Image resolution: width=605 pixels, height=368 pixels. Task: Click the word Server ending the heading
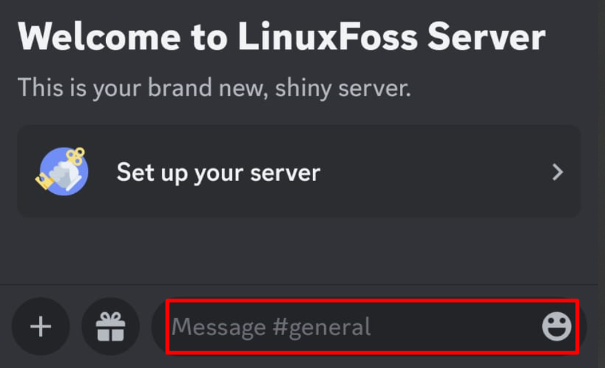pyautogui.click(x=487, y=37)
